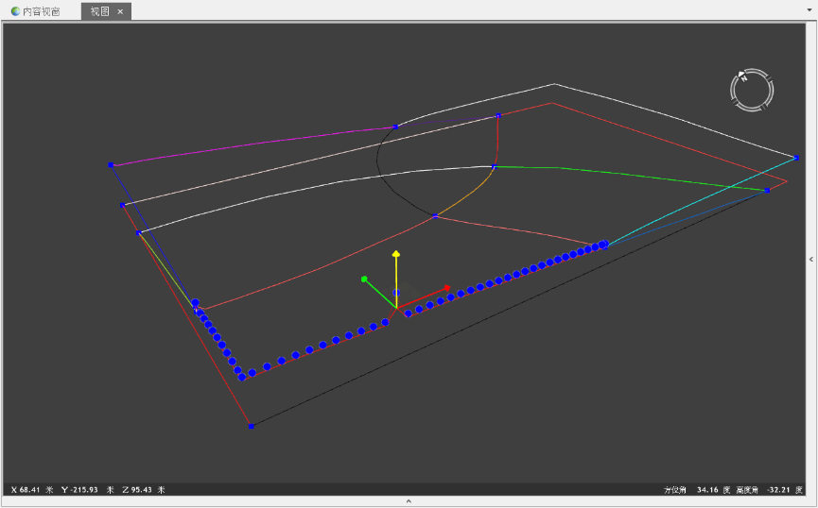Click the 高度角 -32.21 度 readout

[769, 490]
